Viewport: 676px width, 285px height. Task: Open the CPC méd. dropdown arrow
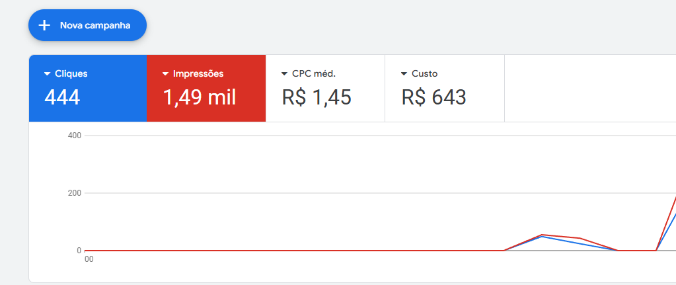[285, 74]
